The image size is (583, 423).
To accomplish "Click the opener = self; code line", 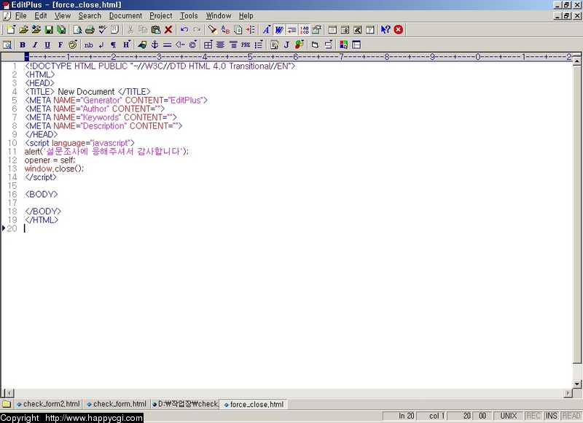I will 50,160.
